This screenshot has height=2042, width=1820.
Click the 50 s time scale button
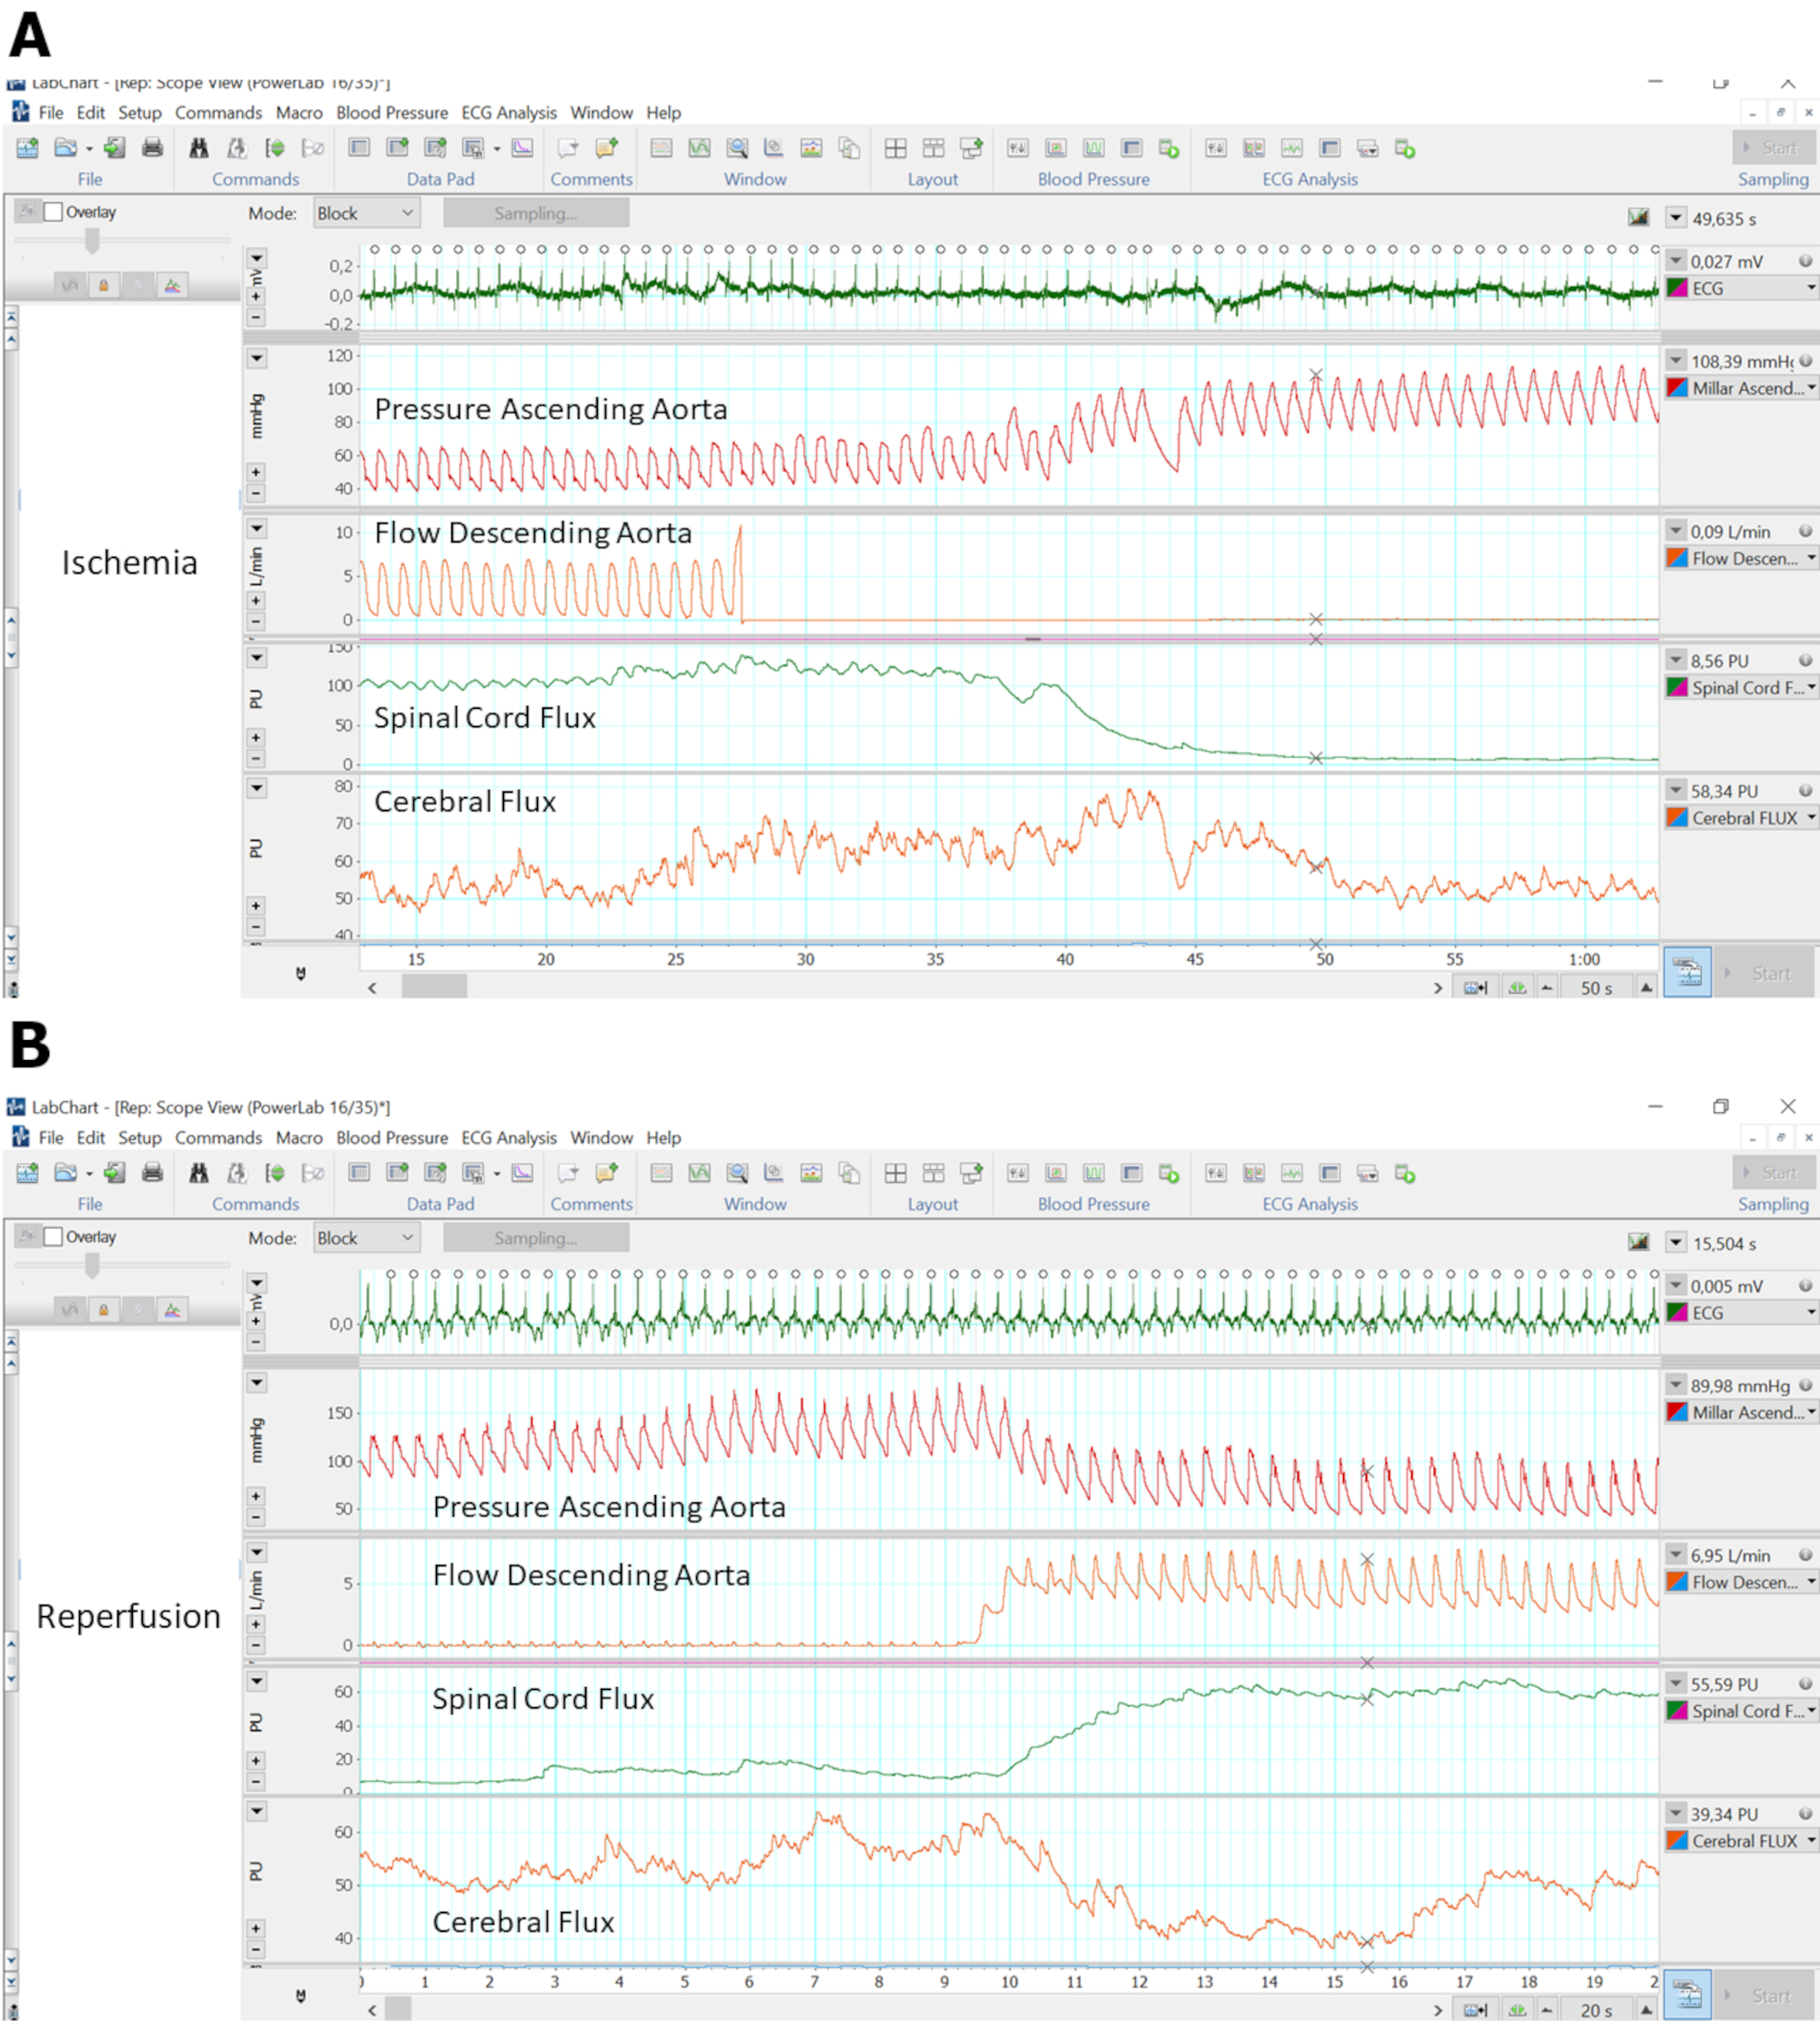(x=1596, y=988)
